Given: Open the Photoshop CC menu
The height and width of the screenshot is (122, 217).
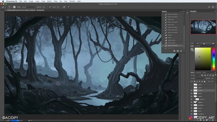Looking at the screenshot, I should pos(12,1).
